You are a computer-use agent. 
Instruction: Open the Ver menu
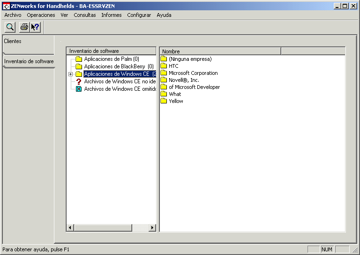(x=64, y=15)
